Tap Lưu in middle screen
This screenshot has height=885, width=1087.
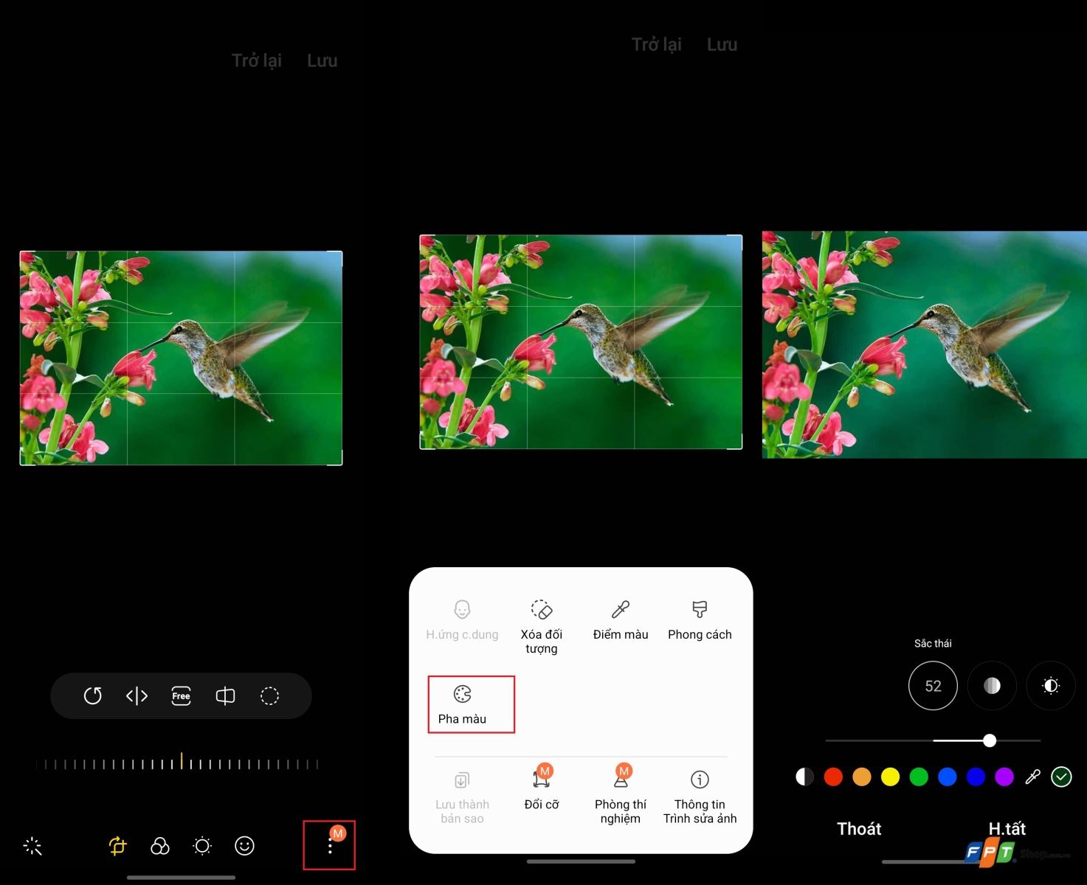tap(722, 44)
